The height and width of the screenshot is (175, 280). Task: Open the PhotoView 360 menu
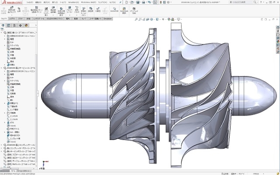coord(89,2)
